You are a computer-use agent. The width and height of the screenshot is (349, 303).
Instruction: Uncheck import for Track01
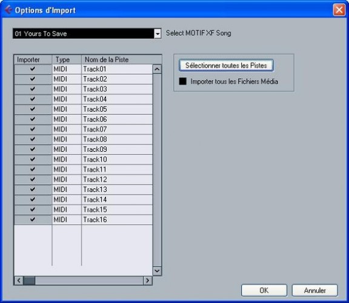tap(33, 69)
